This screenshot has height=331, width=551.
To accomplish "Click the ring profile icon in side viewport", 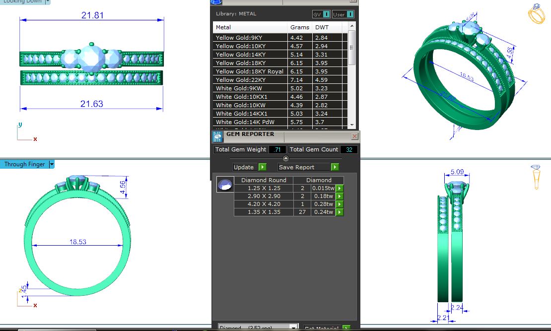I will [536, 177].
